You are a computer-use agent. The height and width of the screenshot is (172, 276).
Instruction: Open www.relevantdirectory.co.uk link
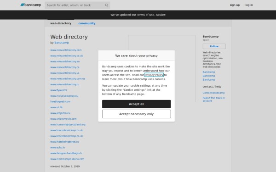[67, 56]
